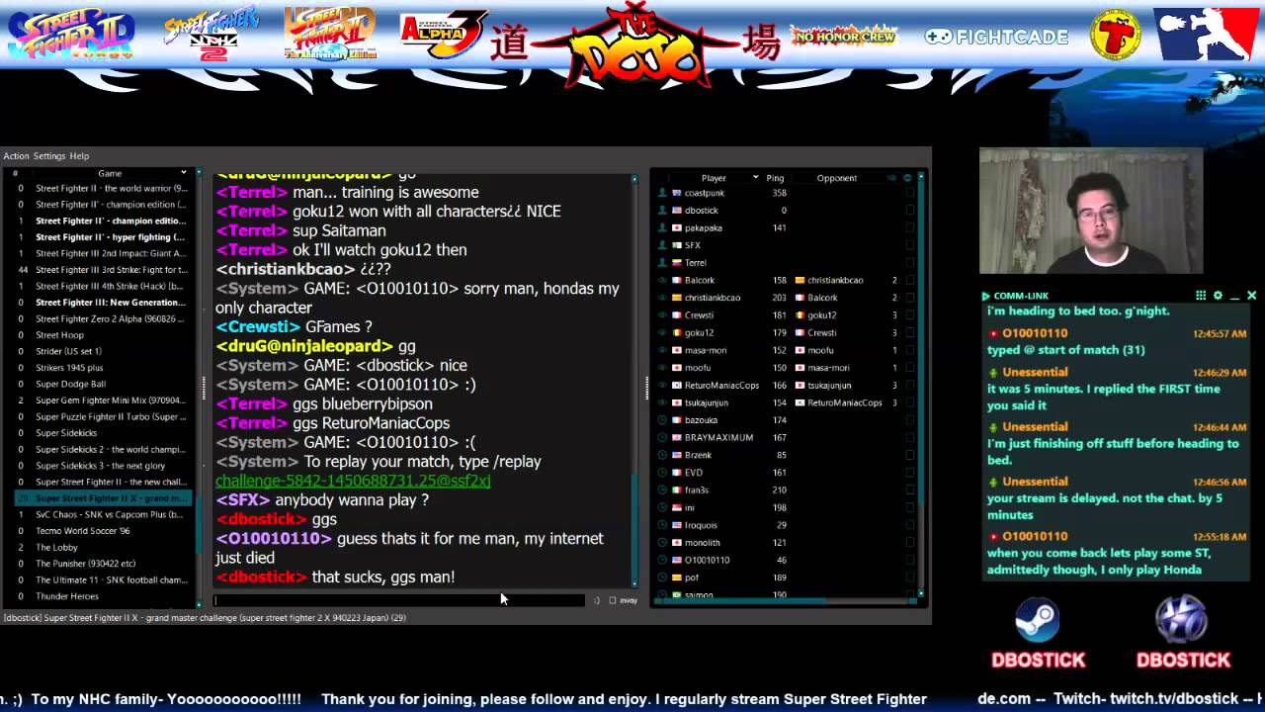Click the eye icon next to ReturoManiacCops player

(662, 386)
